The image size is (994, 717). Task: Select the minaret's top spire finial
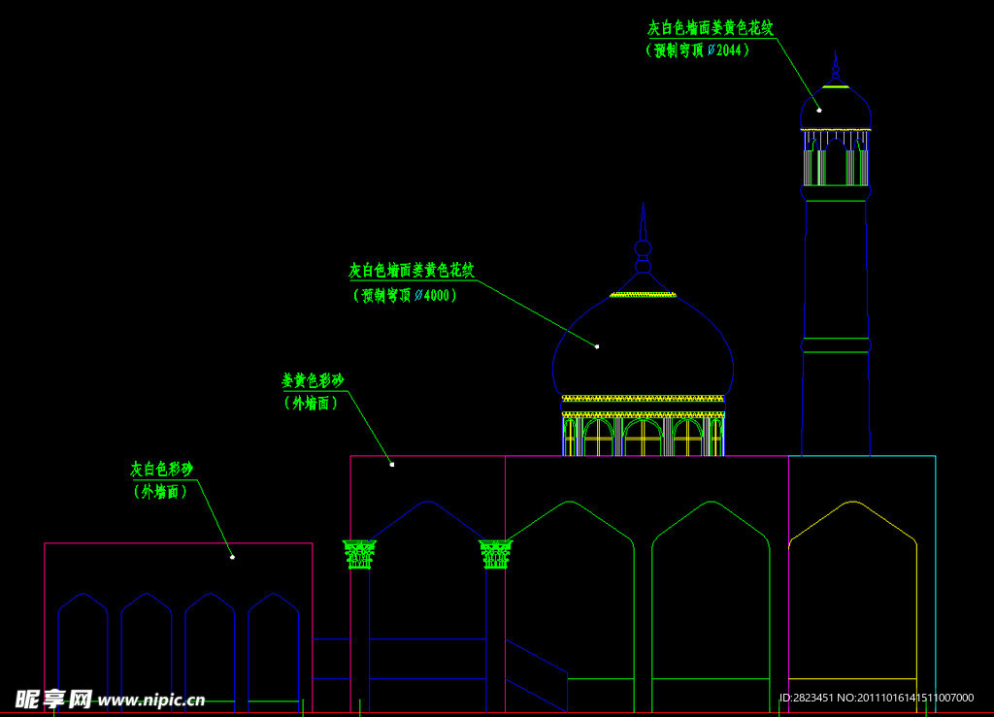pos(835,67)
